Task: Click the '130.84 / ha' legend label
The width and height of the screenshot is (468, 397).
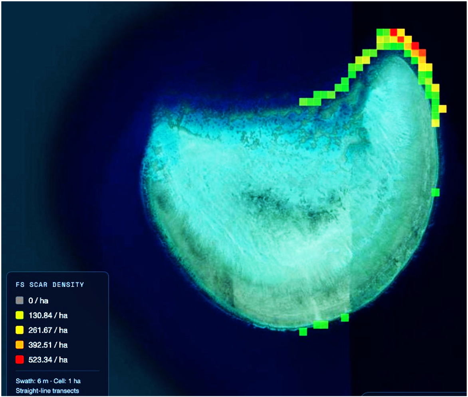Action: tap(48, 316)
